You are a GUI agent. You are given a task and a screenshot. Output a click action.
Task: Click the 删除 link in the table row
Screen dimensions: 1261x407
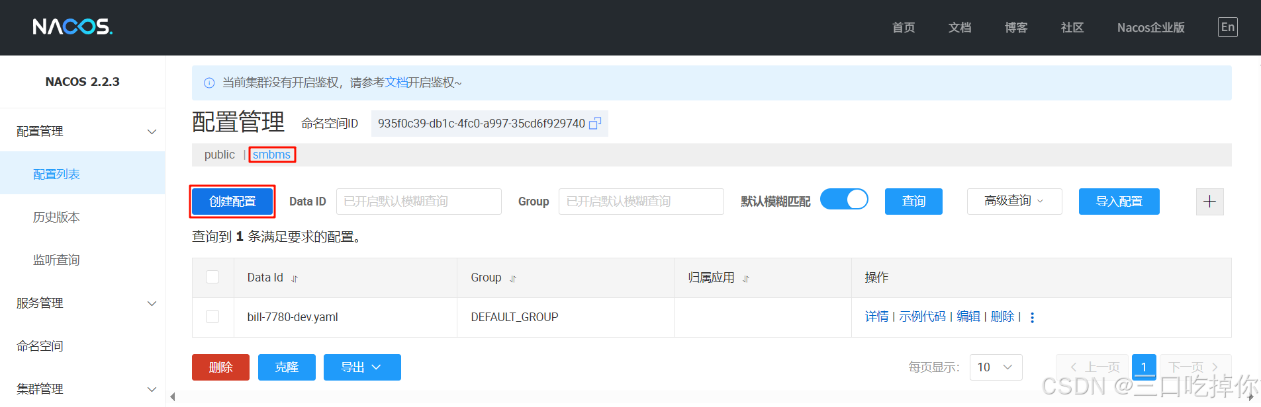point(1002,317)
